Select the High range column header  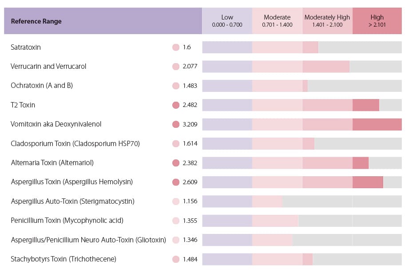[x=377, y=21]
